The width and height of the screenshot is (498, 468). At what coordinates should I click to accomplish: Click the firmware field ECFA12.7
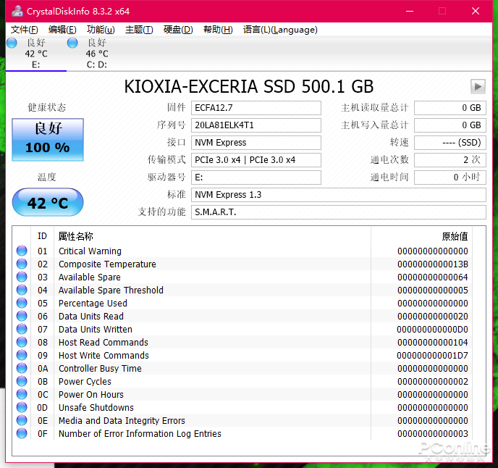pyautogui.click(x=256, y=108)
